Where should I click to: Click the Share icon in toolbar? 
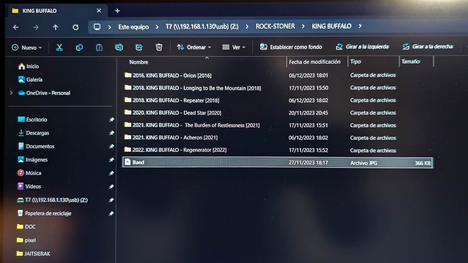(x=139, y=47)
